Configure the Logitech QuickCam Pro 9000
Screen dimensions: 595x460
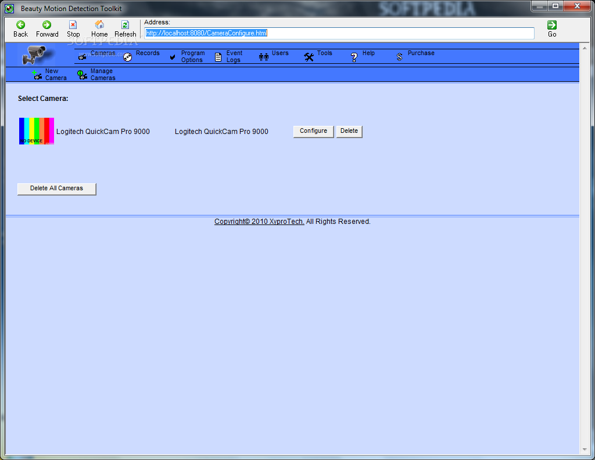pyautogui.click(x=313, y=131)
